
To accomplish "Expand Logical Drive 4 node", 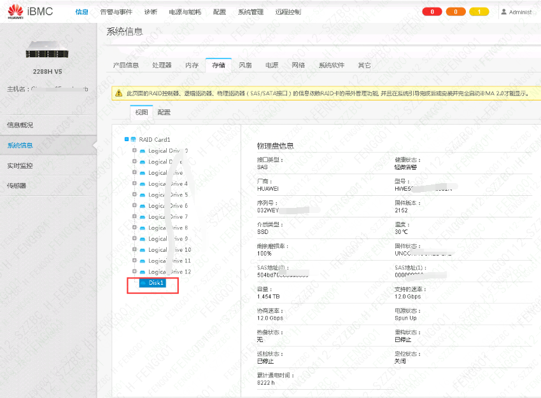I will tap(134, 183).
